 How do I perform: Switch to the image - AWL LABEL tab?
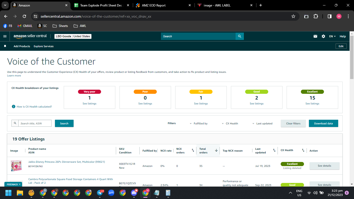[225, 5]
